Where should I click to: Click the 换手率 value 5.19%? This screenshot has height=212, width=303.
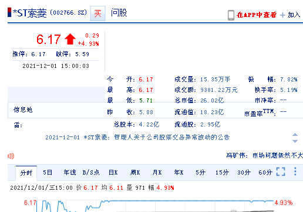289,90
